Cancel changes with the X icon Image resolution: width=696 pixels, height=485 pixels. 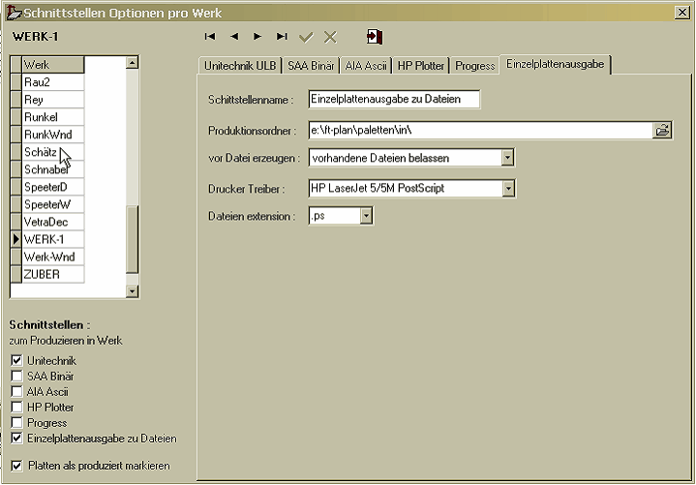pos(330,37)
